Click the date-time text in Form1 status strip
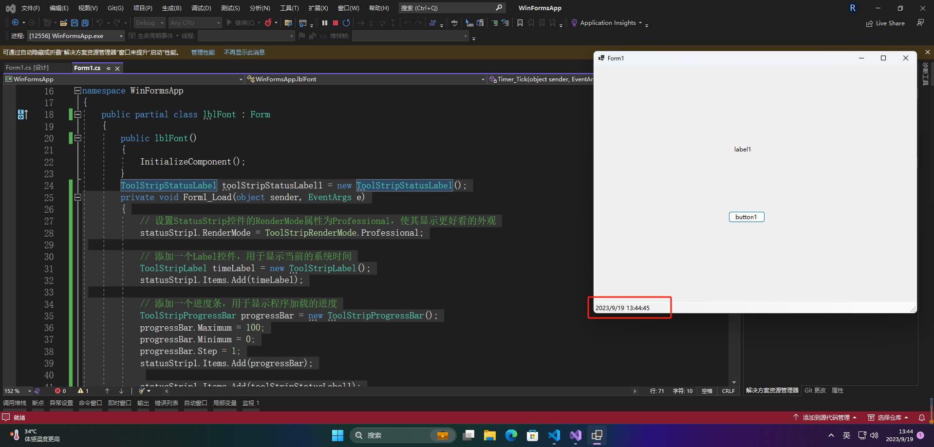Viewport: 934px width, 447px height. click(x=622, y=308)
